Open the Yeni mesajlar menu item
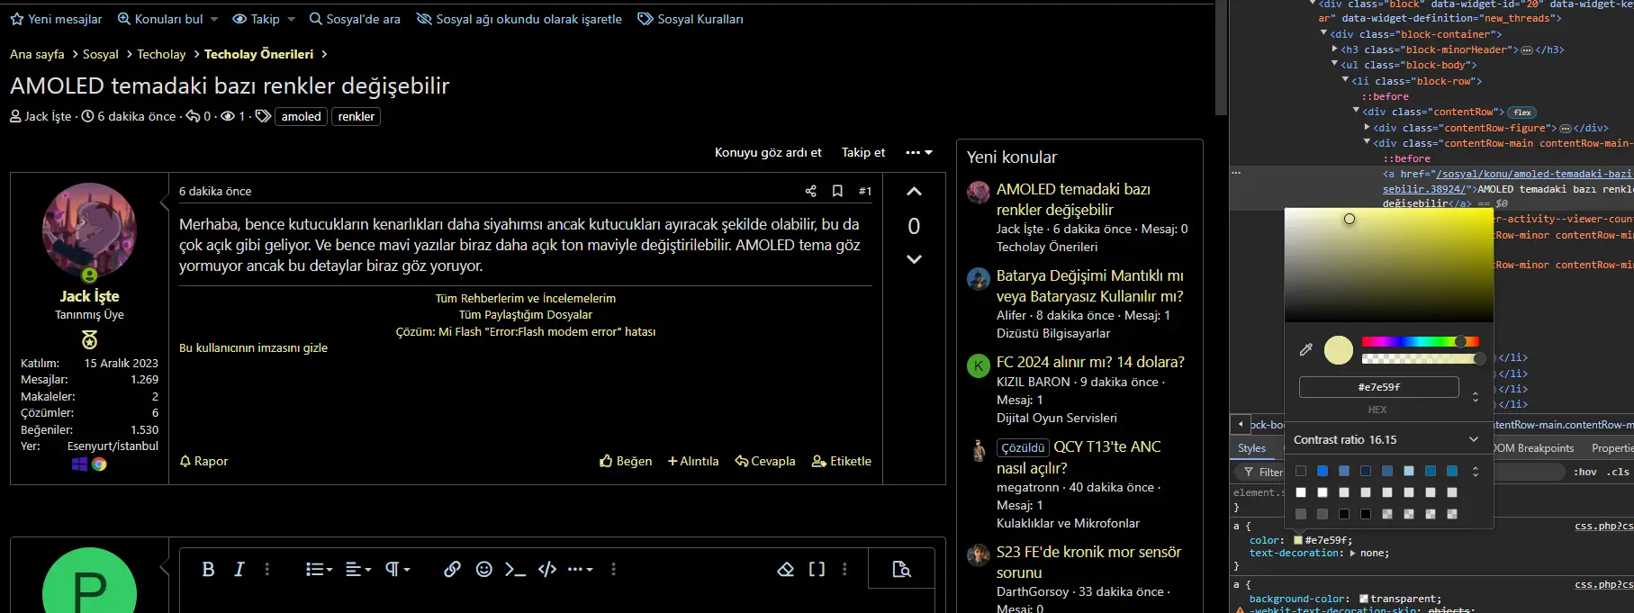This screenshot has width=1634, height=613. click(x=56, y=19)
